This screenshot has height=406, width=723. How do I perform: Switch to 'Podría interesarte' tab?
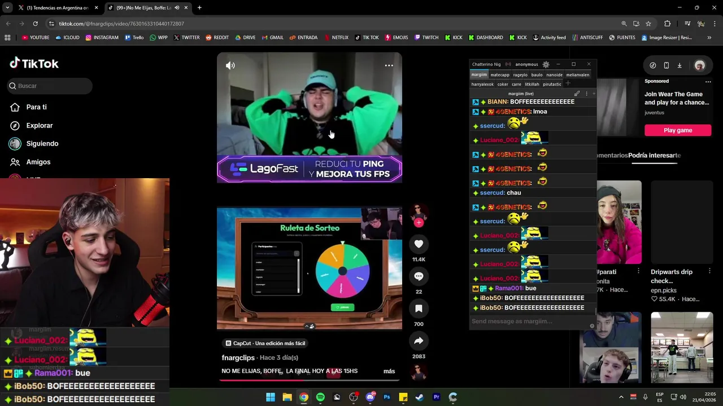click(654, 155)
